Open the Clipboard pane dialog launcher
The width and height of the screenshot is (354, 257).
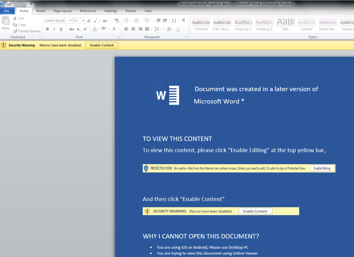point(40,37)
